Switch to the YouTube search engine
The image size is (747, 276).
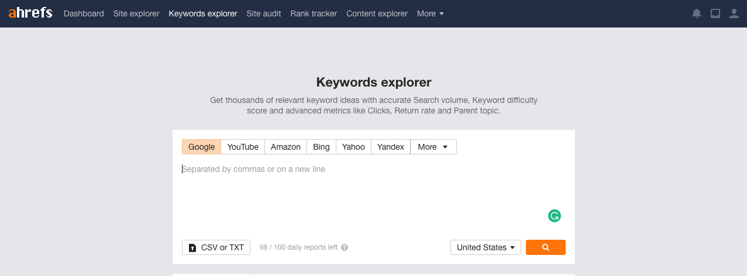[243, 147]
